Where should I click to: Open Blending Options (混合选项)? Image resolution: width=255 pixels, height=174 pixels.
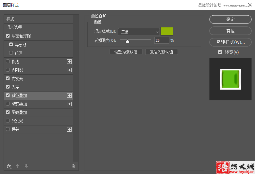(x=39, y=28)
